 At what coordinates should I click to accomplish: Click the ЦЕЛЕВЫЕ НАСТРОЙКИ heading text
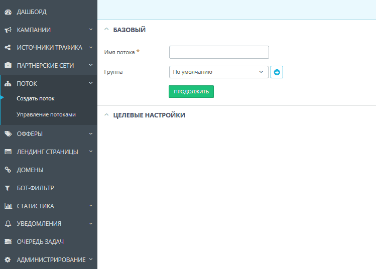coord(149,115)
